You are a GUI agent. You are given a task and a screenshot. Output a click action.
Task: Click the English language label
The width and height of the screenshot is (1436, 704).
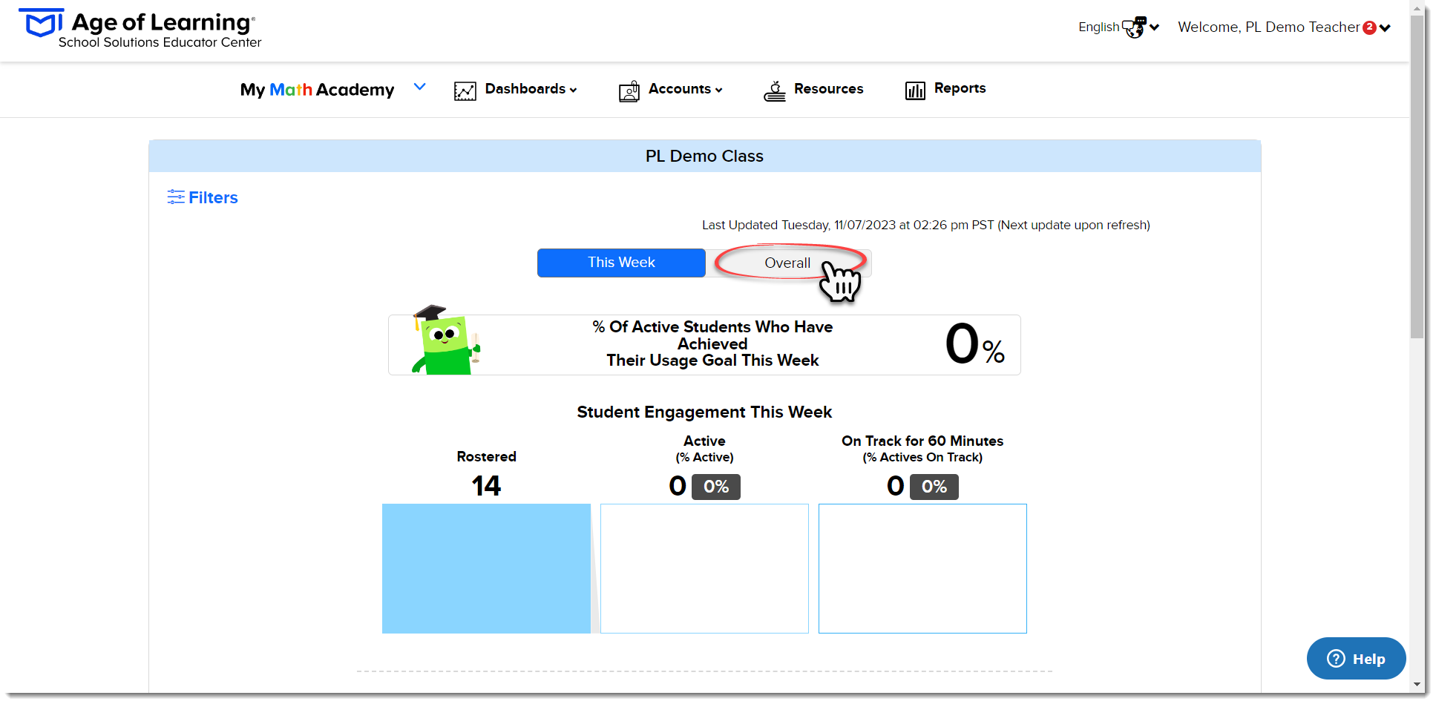click(1099, 27)
